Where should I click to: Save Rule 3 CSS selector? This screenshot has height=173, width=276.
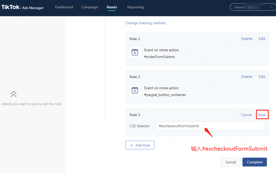point(262,115)
